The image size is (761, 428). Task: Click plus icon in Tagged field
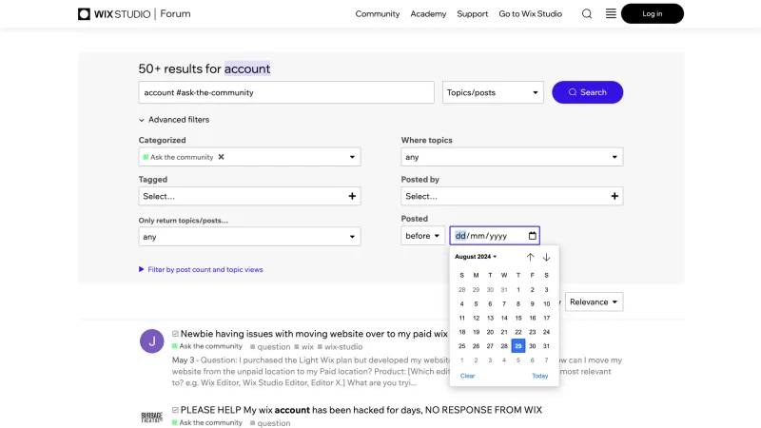352,196
